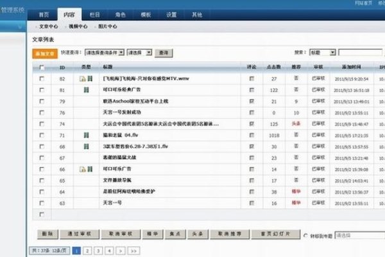Click the 首页幻灯片 button
Viewport: 385px width, 257px height.
pyautogui.click(x=276, y=234)
